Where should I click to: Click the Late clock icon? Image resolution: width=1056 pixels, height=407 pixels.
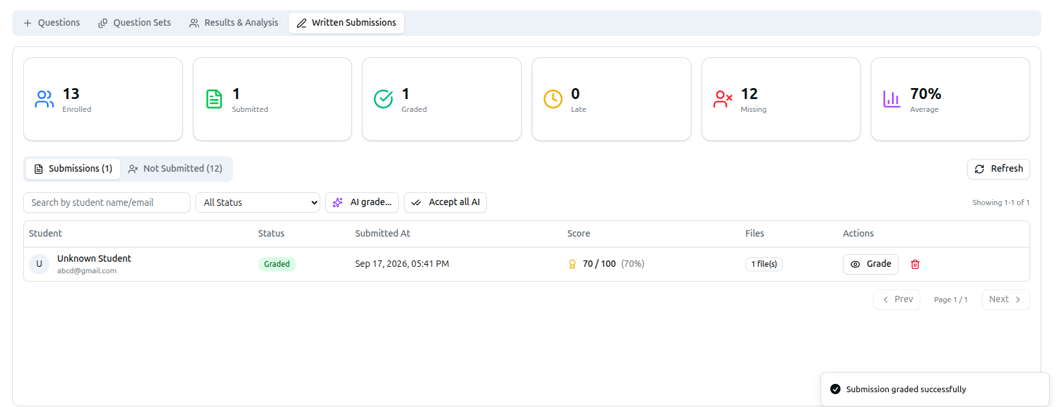[x=553, y=99]
